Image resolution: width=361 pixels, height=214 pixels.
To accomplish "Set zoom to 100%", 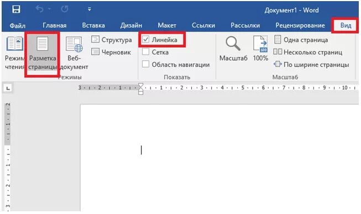I will pyautogui.click(x=260, y=49).
